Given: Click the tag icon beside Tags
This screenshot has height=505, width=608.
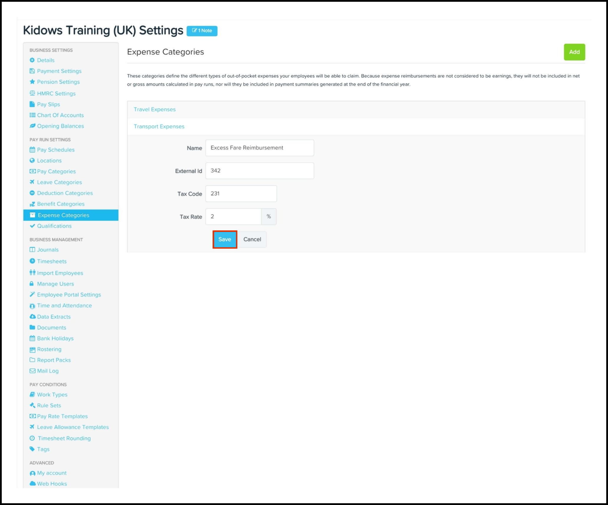Looking at the screenshot, I should pos(32,449).
